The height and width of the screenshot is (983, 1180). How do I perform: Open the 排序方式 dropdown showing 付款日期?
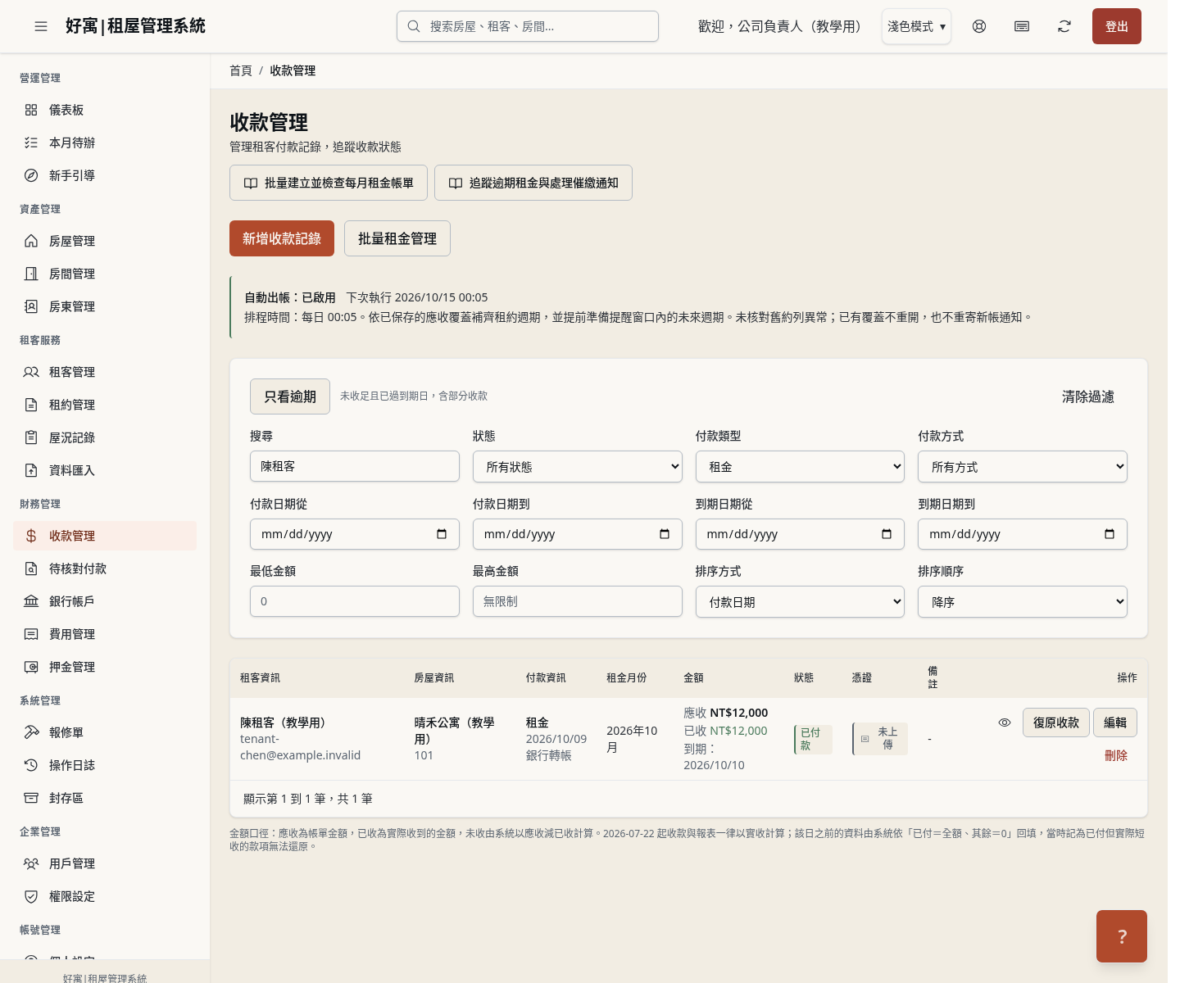[800, 602]
